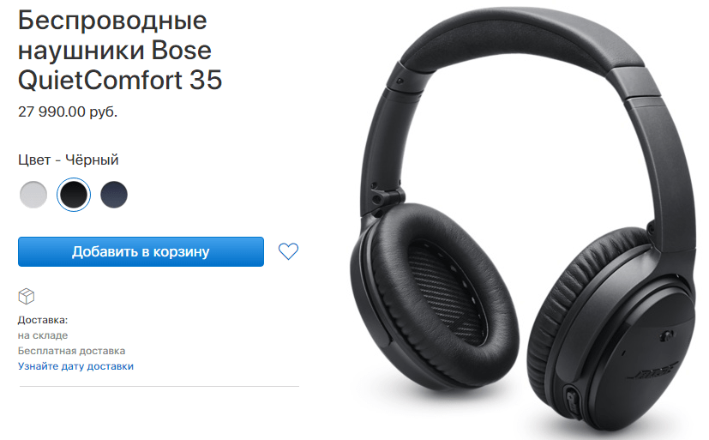Select the silver color swatch

tap(33, 195)
